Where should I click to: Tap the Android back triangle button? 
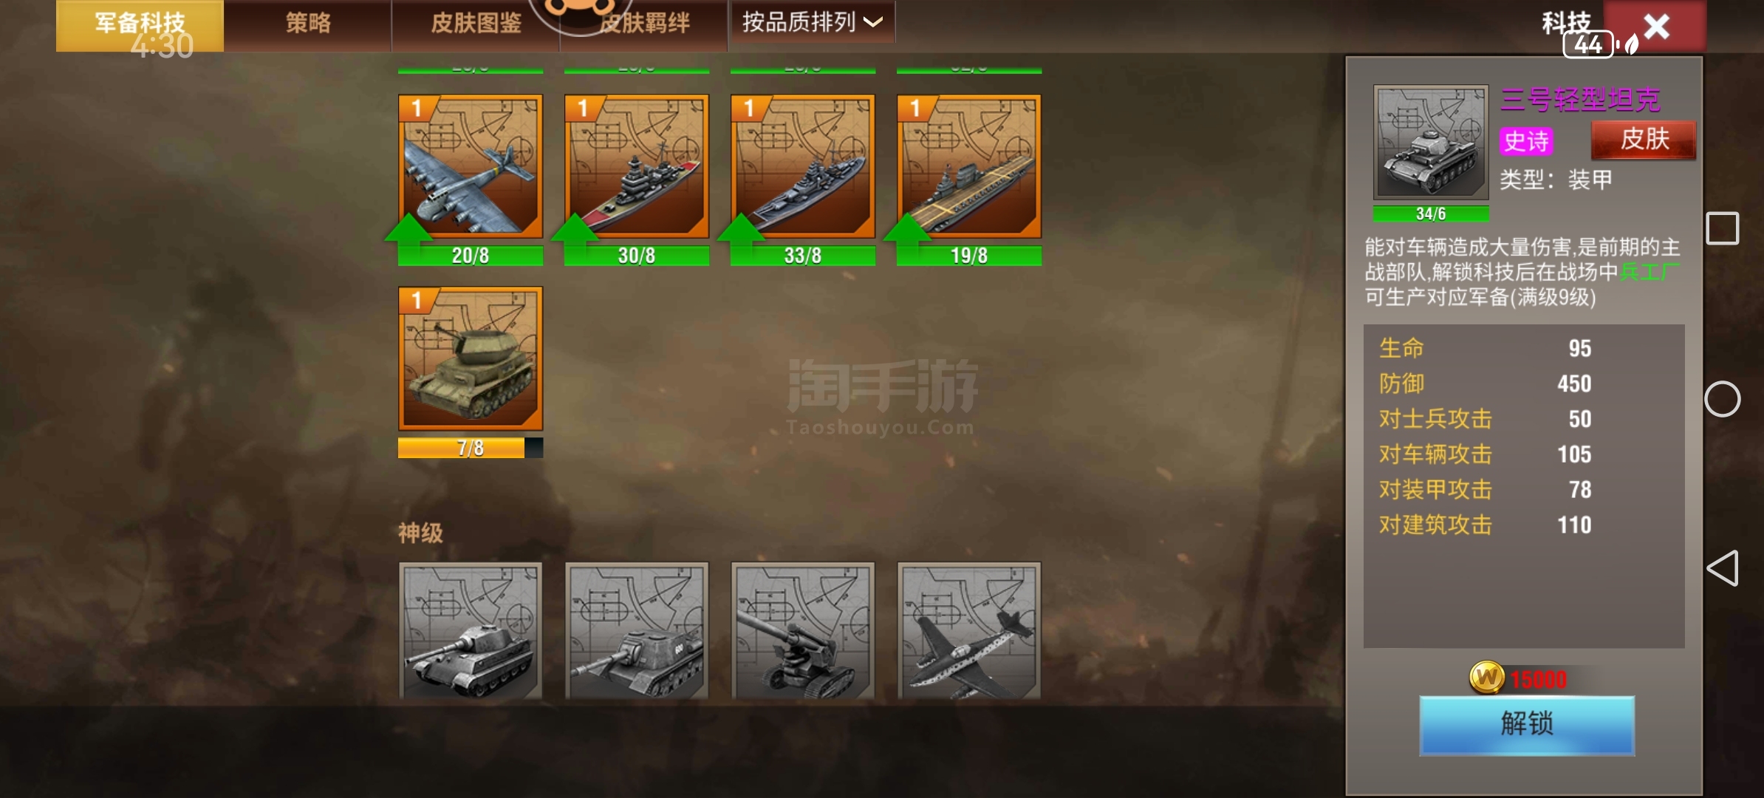coord(1723,568)
